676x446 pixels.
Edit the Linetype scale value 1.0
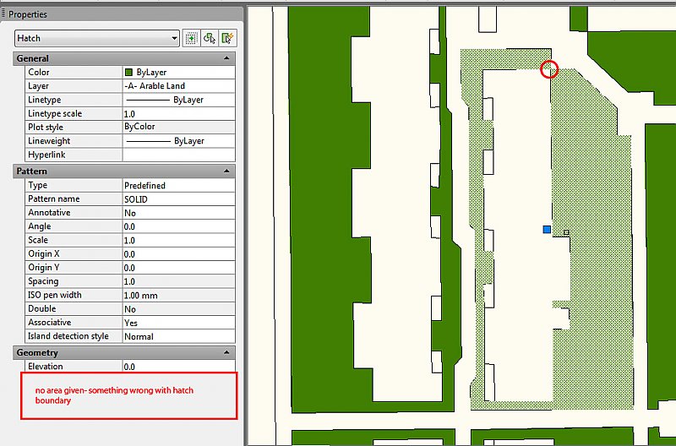[179, 113]
